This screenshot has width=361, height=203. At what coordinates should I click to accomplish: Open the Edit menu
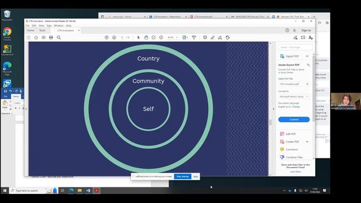point(34,25)
